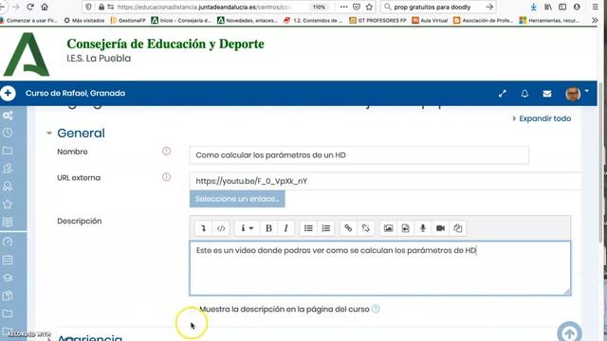The image size is (607, 341).
Task: Apply bold formatting in the description editor
Action: [x=268, y=228]
